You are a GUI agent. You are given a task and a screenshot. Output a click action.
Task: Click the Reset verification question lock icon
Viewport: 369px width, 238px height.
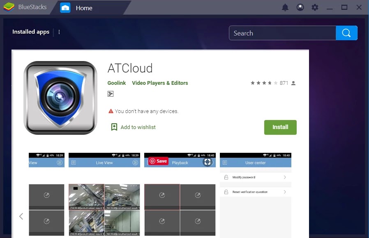pyautogui.click(x=226, y=192)
